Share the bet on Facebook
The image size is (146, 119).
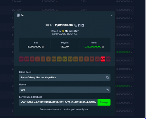(x=79, y=25)
